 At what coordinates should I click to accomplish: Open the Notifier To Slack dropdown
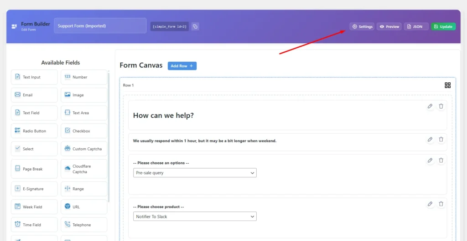pyautogui.click(x=195, y=216)
